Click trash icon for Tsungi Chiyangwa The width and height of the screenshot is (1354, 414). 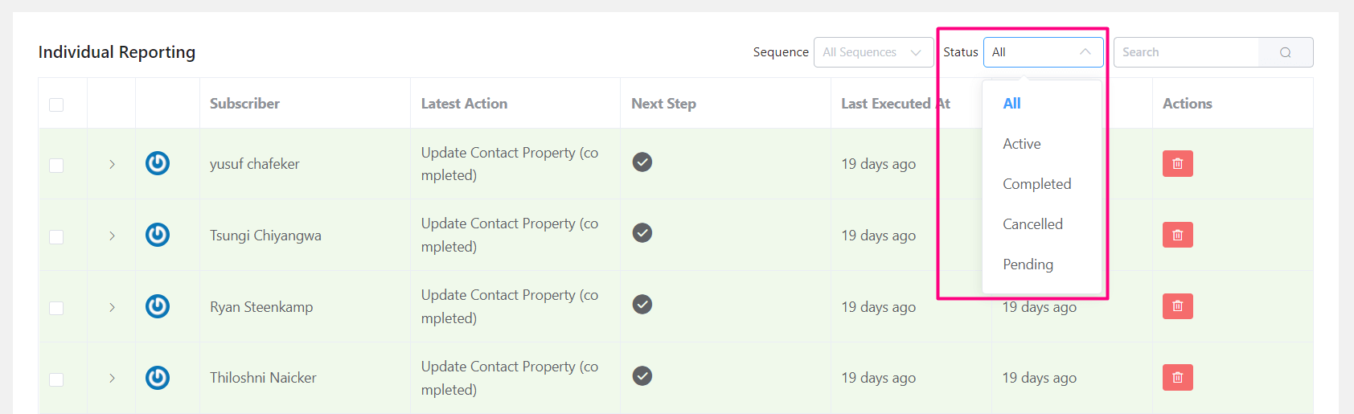coord(1177,236)
